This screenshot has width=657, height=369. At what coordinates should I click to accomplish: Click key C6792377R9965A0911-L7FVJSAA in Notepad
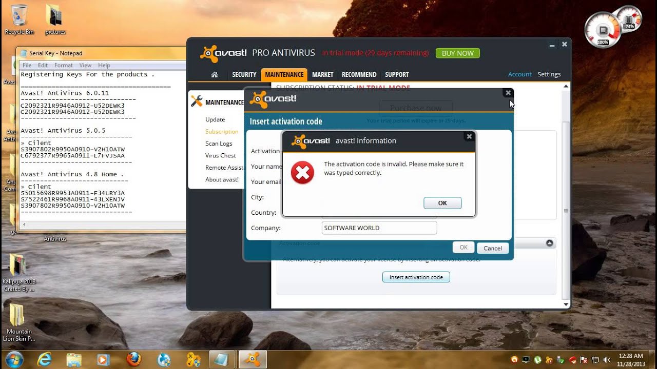72,155
